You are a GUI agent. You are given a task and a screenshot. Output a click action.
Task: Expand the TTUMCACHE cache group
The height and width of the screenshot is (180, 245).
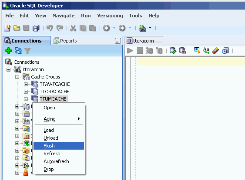click(26, 99)
